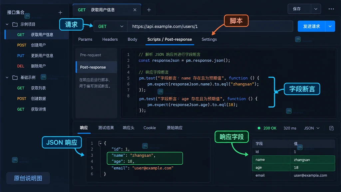Collapse the 基础示例 folder chevron

click(7, 77)
